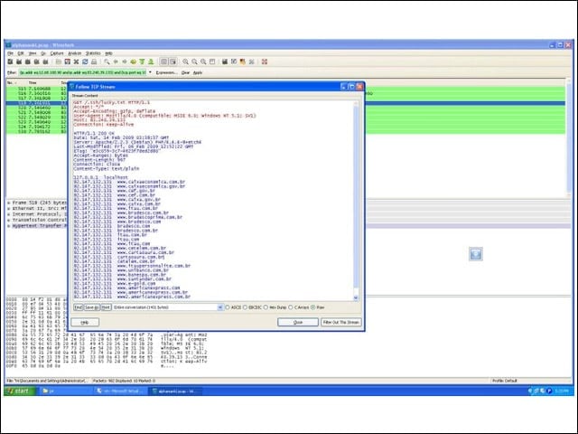Edit display filters from the toolbar
This screenshot has width=578, height=434.
point(234,61)
